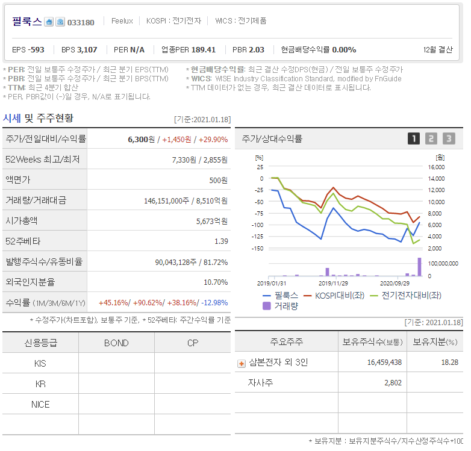Select 90,043,128주 / 81.72% shares value

pos(192,262)
